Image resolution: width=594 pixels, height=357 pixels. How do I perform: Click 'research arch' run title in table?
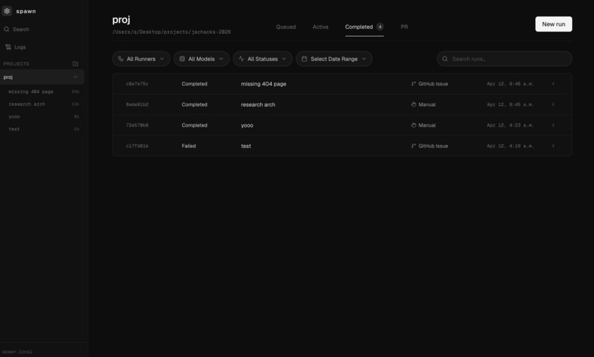[258, 105]
